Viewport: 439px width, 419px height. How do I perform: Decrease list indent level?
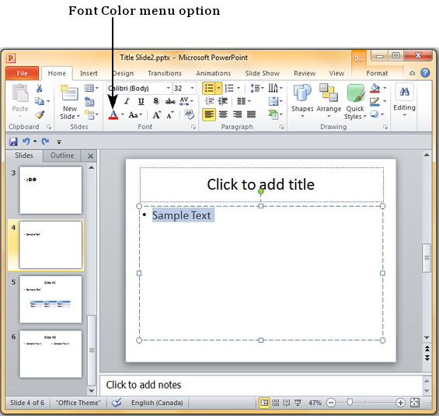209,101
